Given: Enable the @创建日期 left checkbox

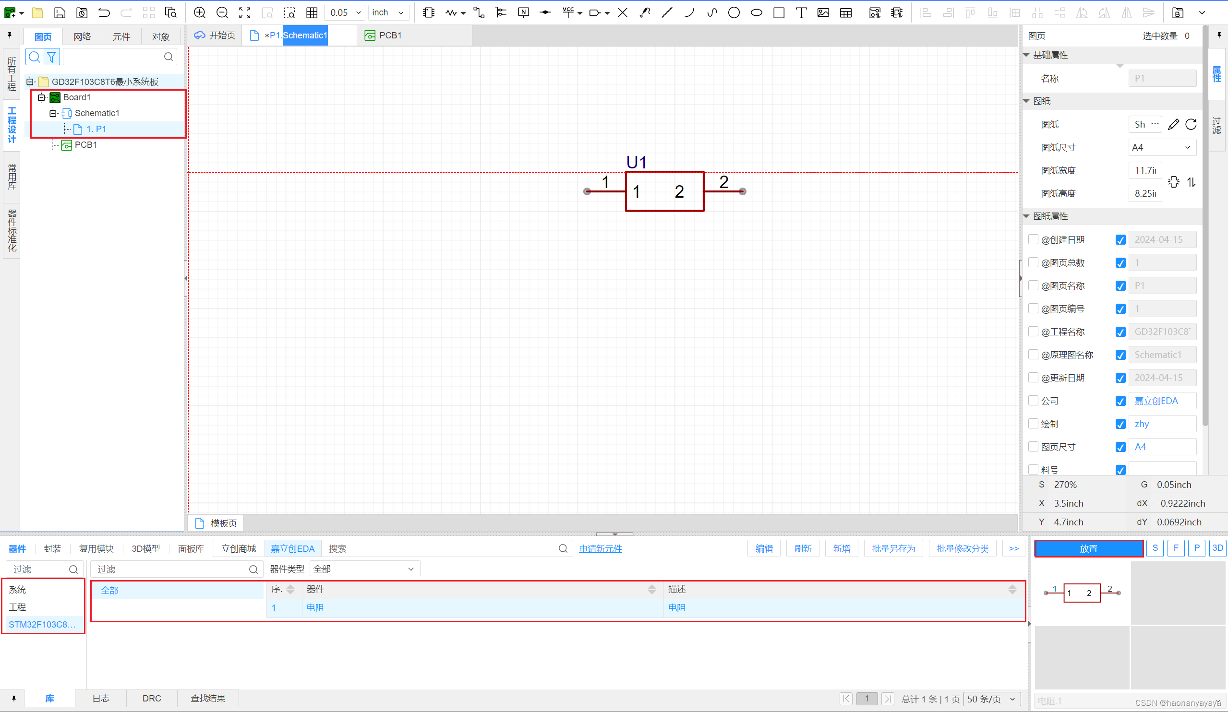Looking at the screenshot, I should tap(1033, 239).
